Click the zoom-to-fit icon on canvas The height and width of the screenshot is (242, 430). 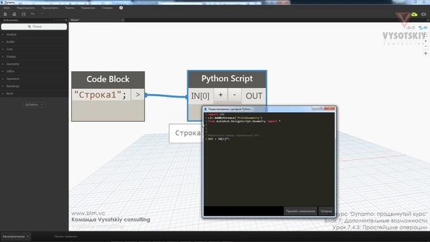point(425,36)
